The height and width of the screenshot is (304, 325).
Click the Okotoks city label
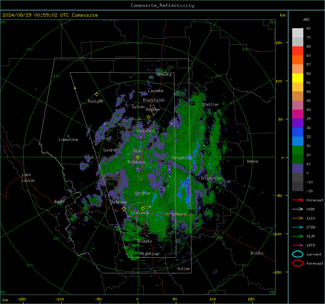coord(144,241)
